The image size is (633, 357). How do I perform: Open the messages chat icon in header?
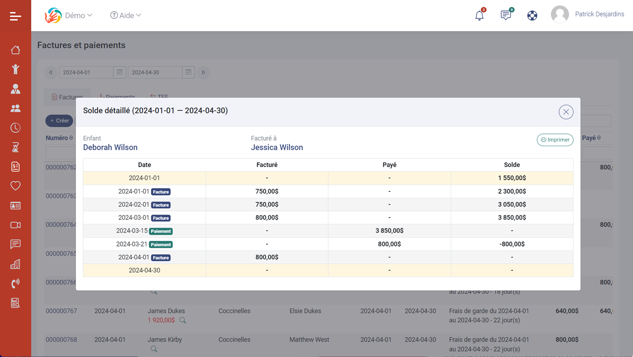pyautogui.click(x=505, y=15)
